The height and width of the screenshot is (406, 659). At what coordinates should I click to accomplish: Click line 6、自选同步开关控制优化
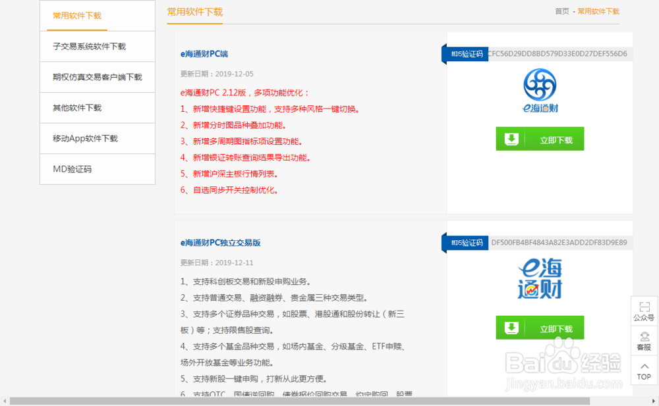click(229, 190)
